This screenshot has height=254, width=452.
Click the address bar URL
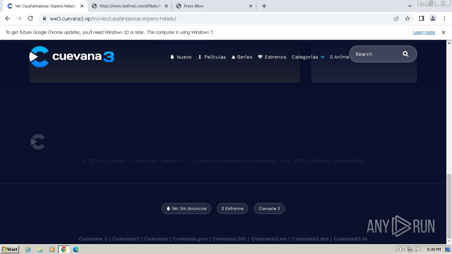click(113, 19)
